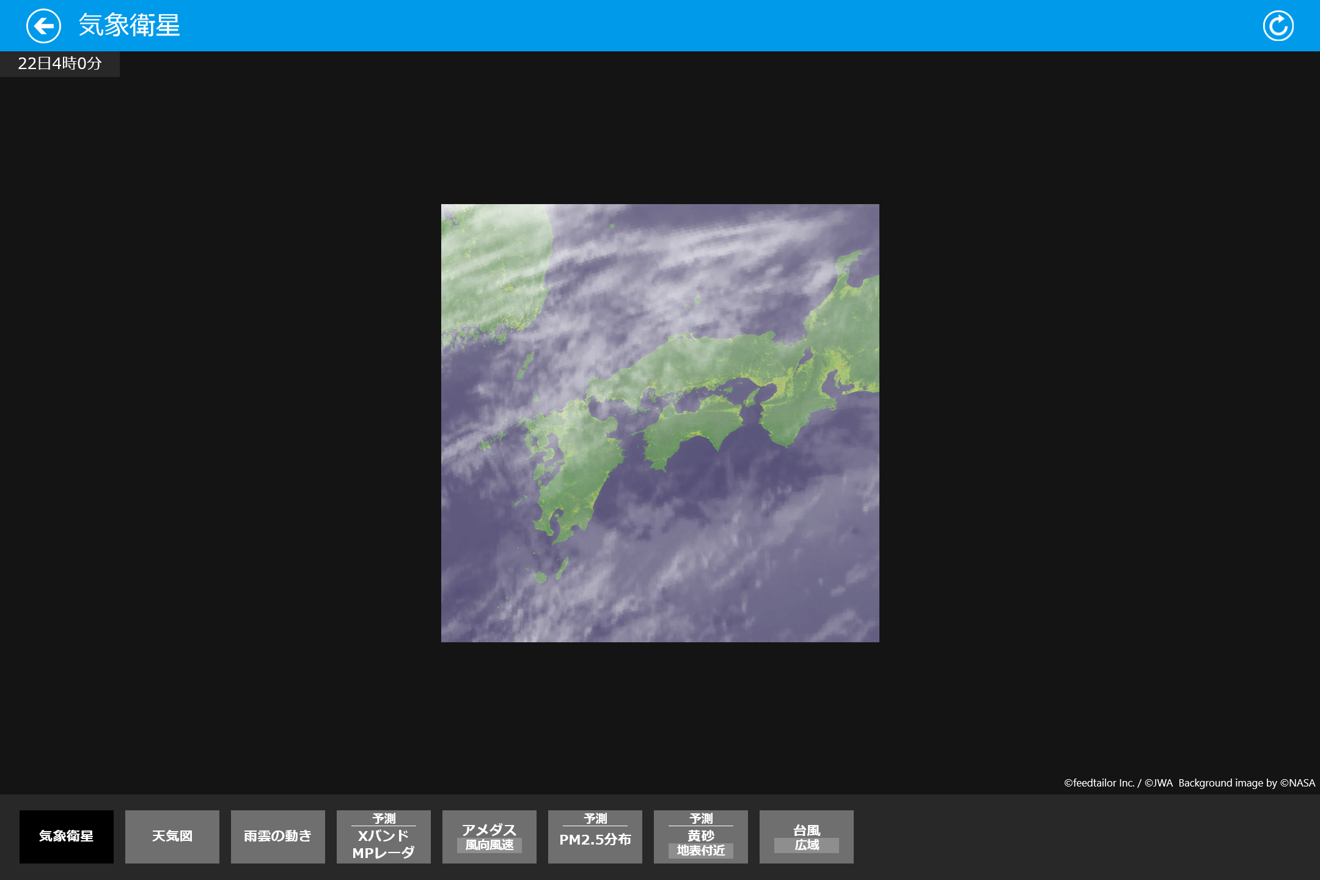Open the 台風 typhoon tab
This screenshot has width=1320, height=880.
tap(807, 830)
